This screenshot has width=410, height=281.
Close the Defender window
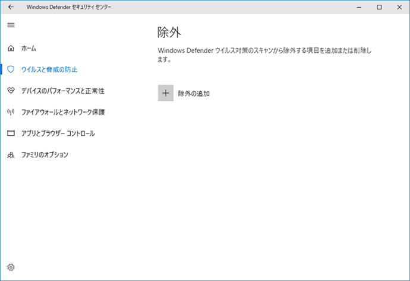pyautogui.click(x=399, y=7)
